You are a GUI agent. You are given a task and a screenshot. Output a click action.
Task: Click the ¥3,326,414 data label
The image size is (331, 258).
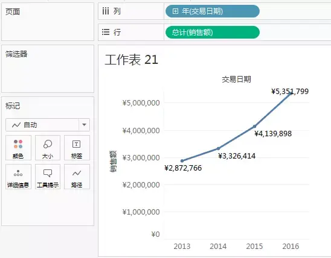tap(237, 156)
